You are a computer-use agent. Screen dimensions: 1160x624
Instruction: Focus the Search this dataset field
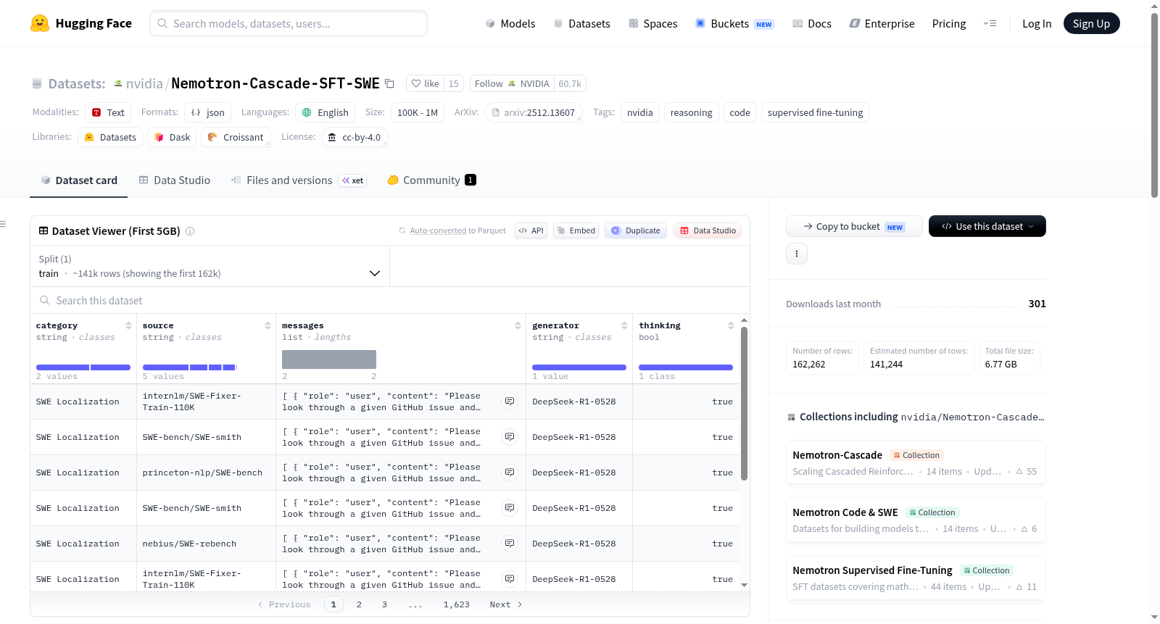[390, 300]
